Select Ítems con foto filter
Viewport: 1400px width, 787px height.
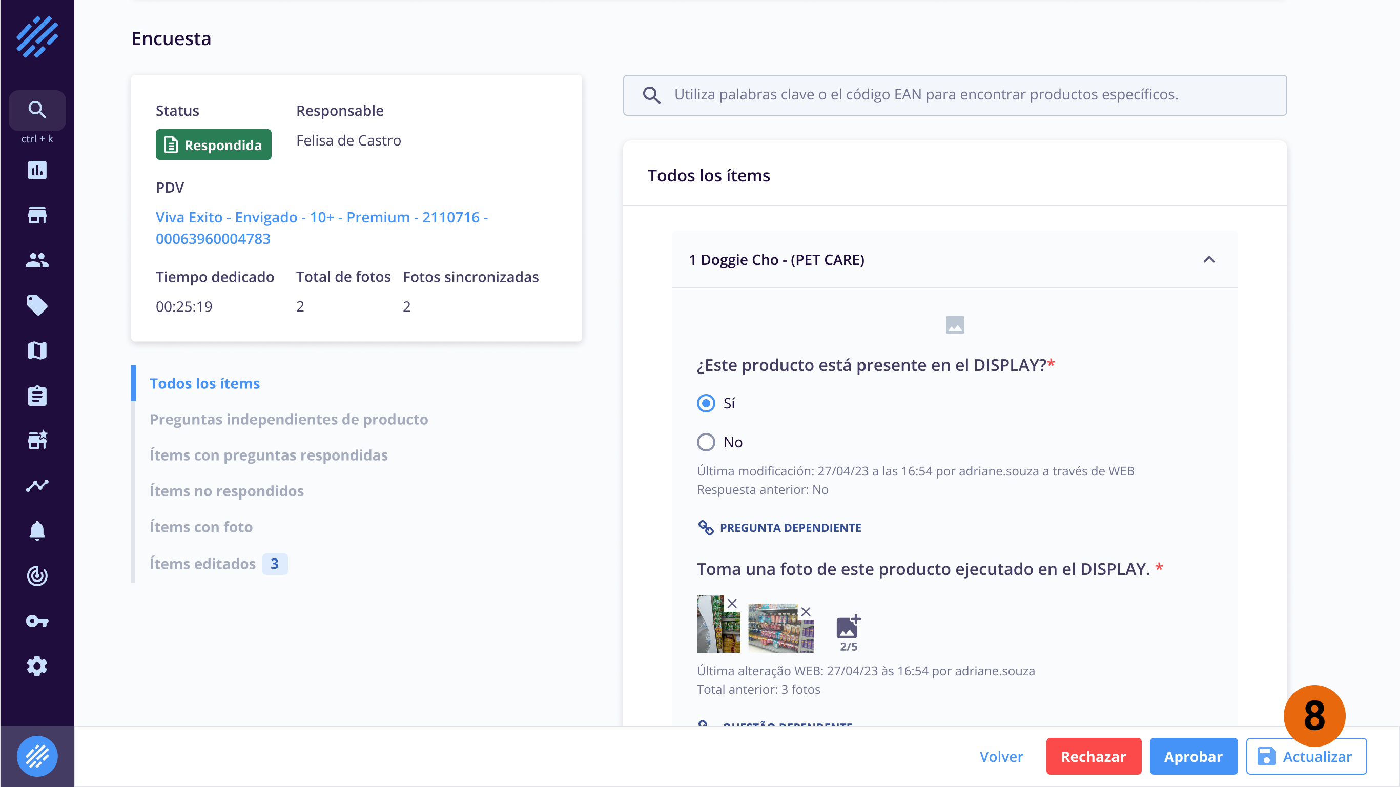click(x=201, y=527)
